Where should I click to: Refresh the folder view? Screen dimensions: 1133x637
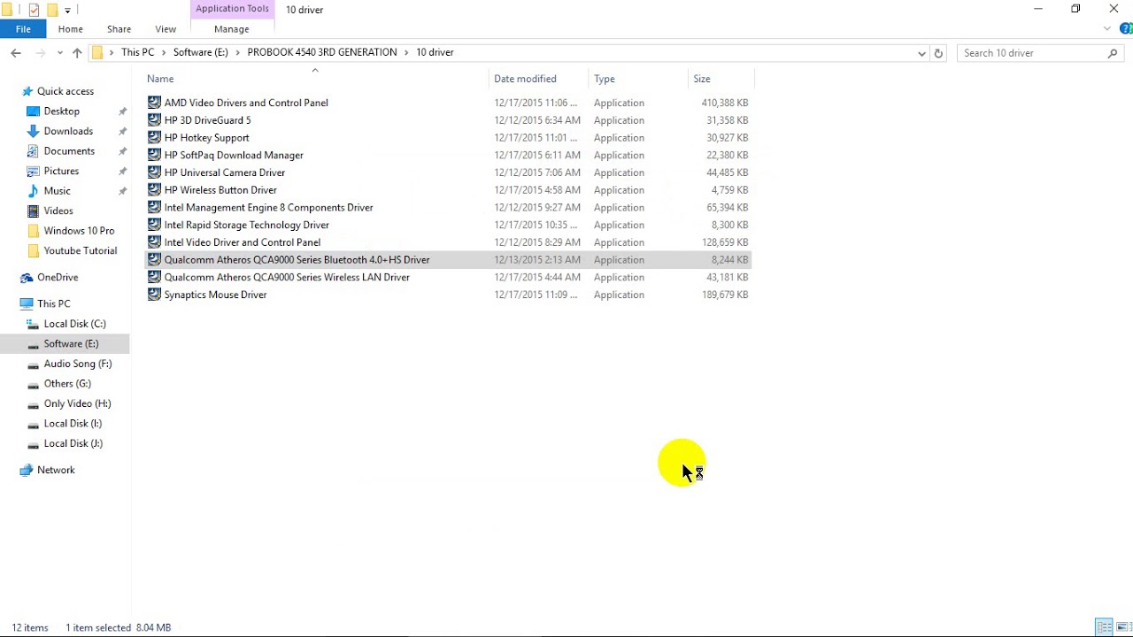click(x=939, y=53)
